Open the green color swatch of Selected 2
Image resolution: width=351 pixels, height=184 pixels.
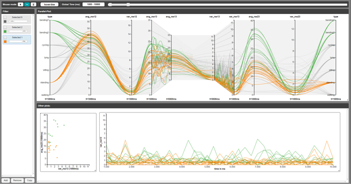click(5, 31)
